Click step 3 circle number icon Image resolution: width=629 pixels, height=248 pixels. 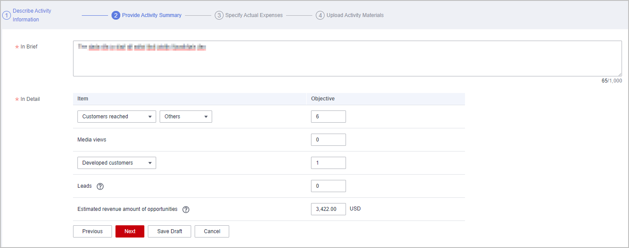219,15
